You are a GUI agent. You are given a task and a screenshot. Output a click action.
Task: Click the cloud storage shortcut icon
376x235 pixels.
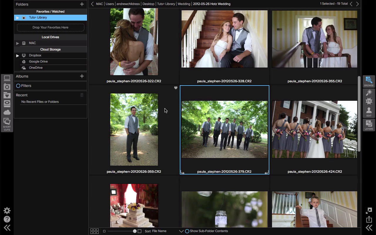coord(7,113)
